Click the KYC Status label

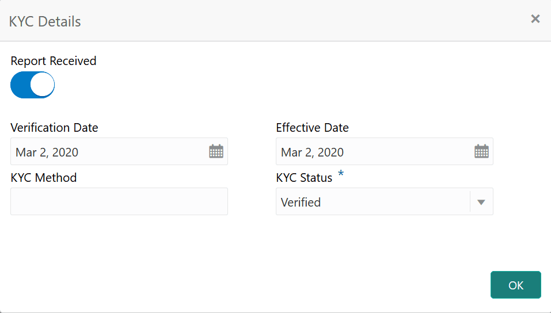(304, 178)
